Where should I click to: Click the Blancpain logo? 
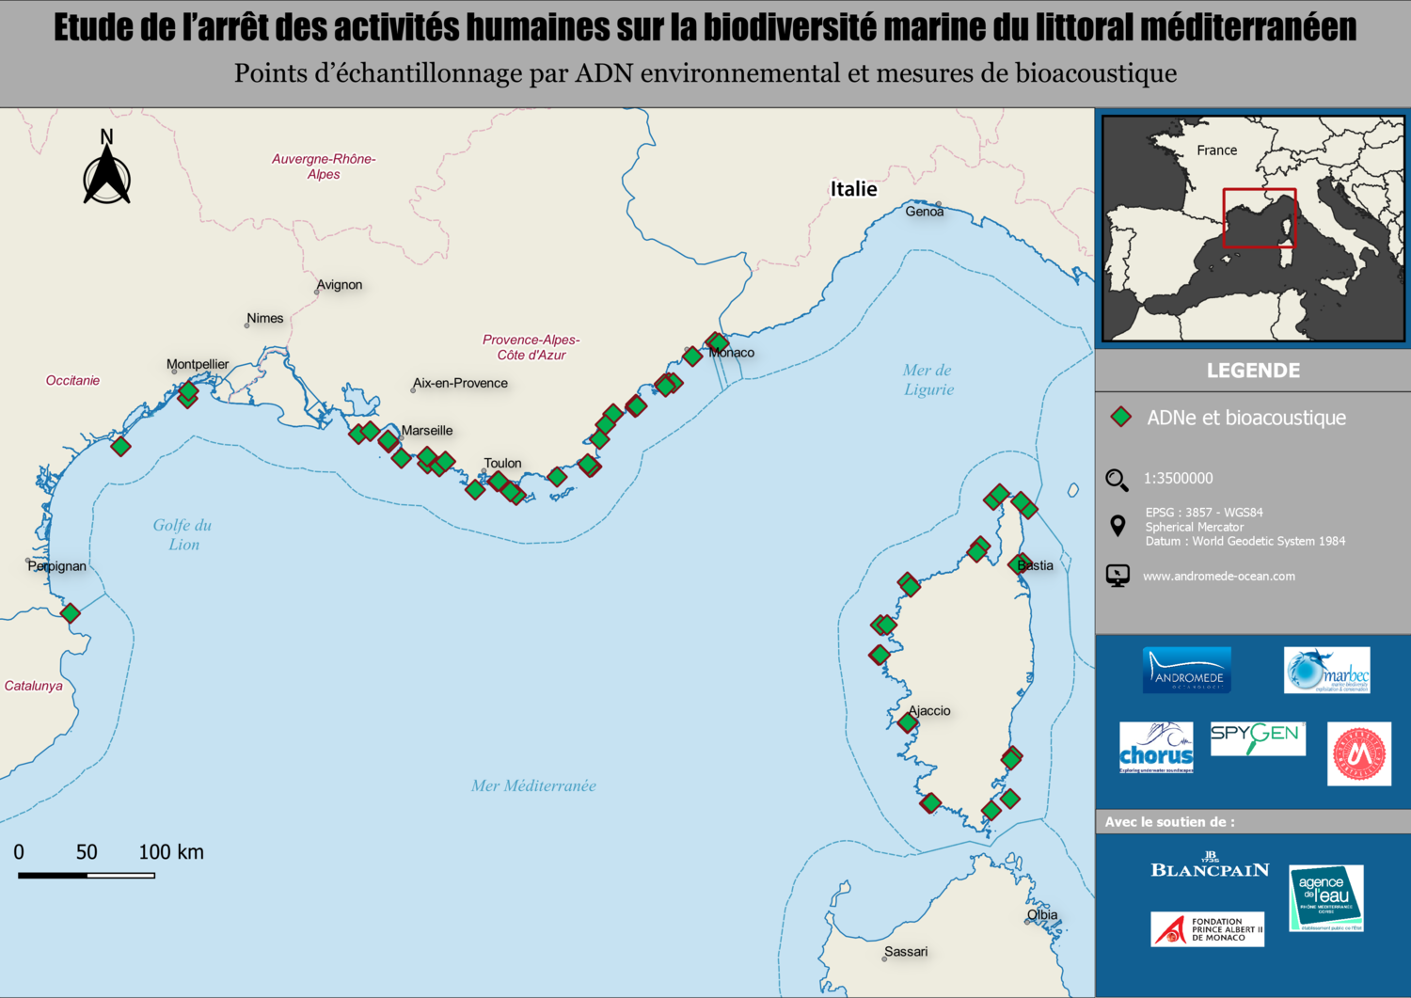click(1210, 865)
